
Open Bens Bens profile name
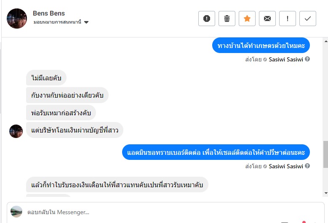coord(49,13)
